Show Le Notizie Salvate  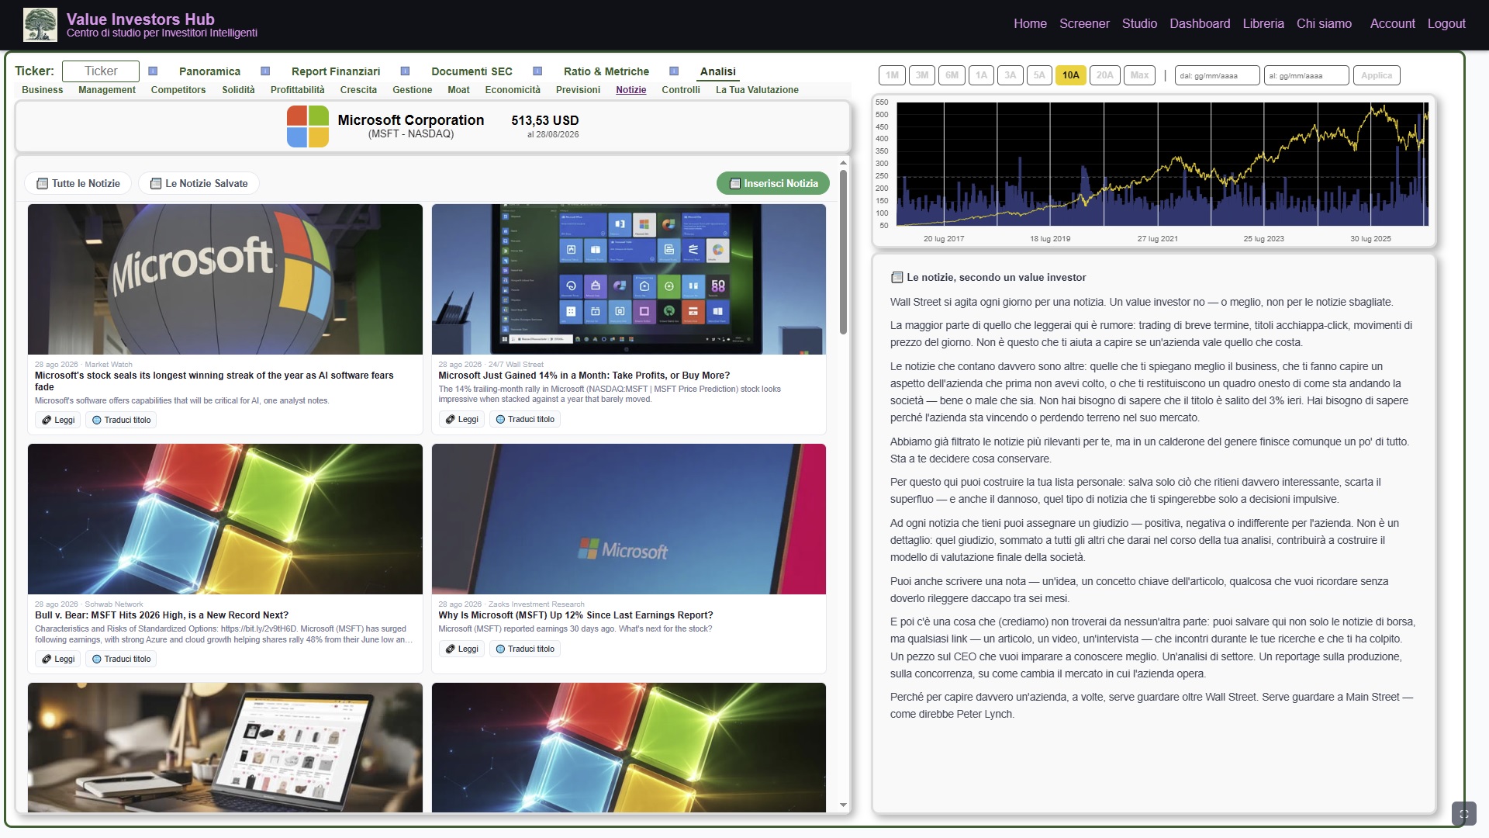pyautogui.click(x=199, y=184)
